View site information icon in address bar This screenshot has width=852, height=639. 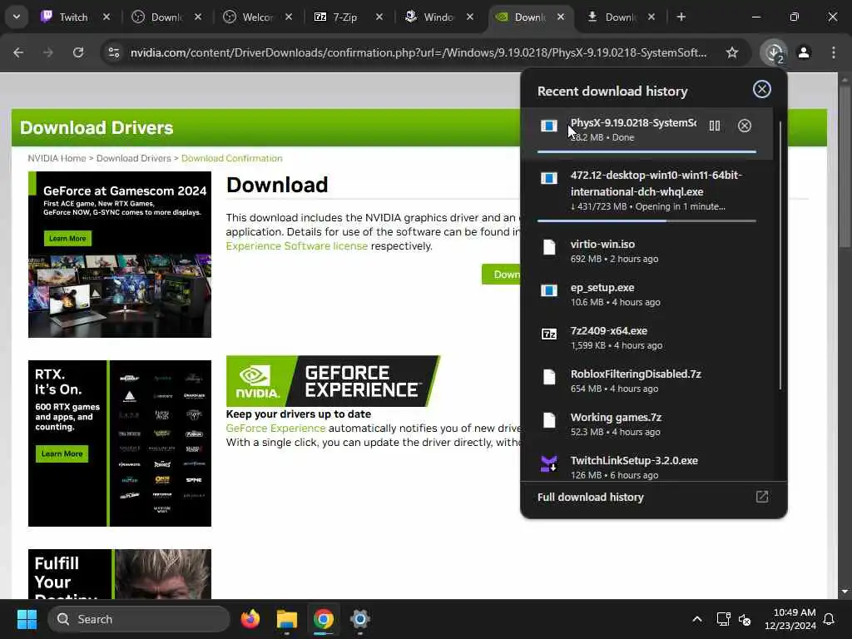(x=113, y=52)
